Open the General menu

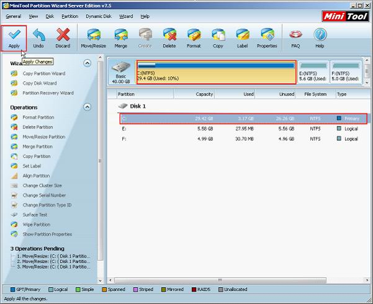13,16
